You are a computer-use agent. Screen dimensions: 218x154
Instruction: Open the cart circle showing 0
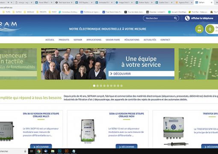coord(210,29)
